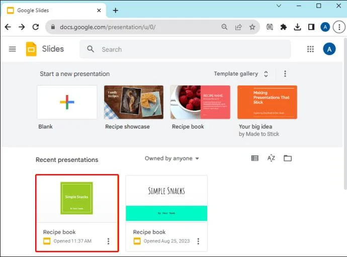Choose the Recipe book template thumbnail
Image resolution: width=347 pixels, height=257 pixels.
(x=200, y=102)
